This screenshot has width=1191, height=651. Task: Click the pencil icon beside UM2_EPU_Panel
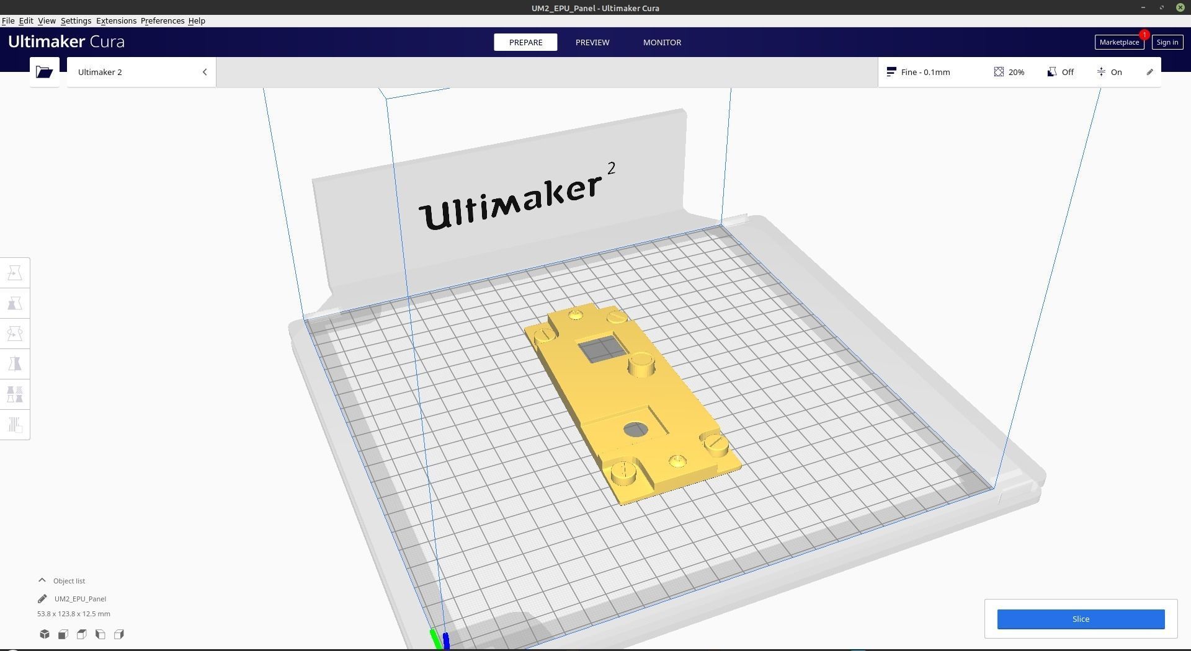pyautogui.click(x=42, y=599)
